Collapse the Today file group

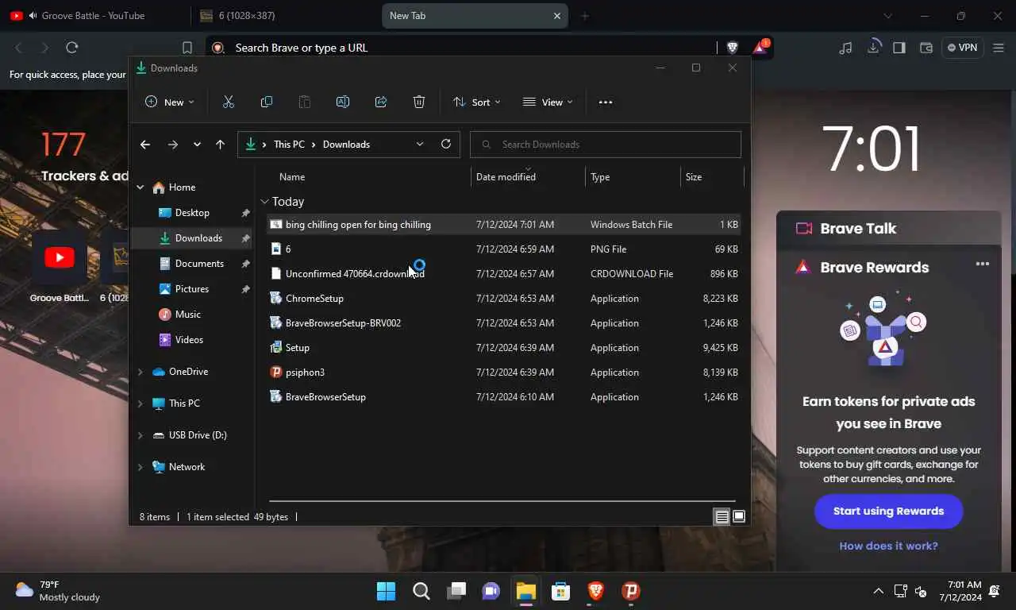(265, 202)
